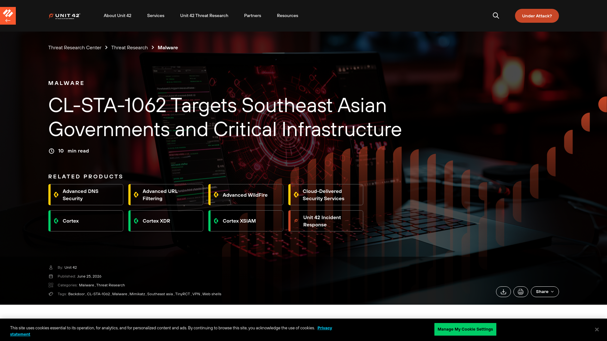Open the Malware category link
Image resolution: width=607 pixels, height=341 pixels.
(x=87, y=285)
